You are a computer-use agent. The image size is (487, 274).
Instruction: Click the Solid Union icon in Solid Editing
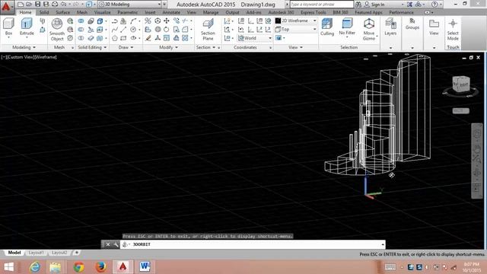[x=81, y=21]
